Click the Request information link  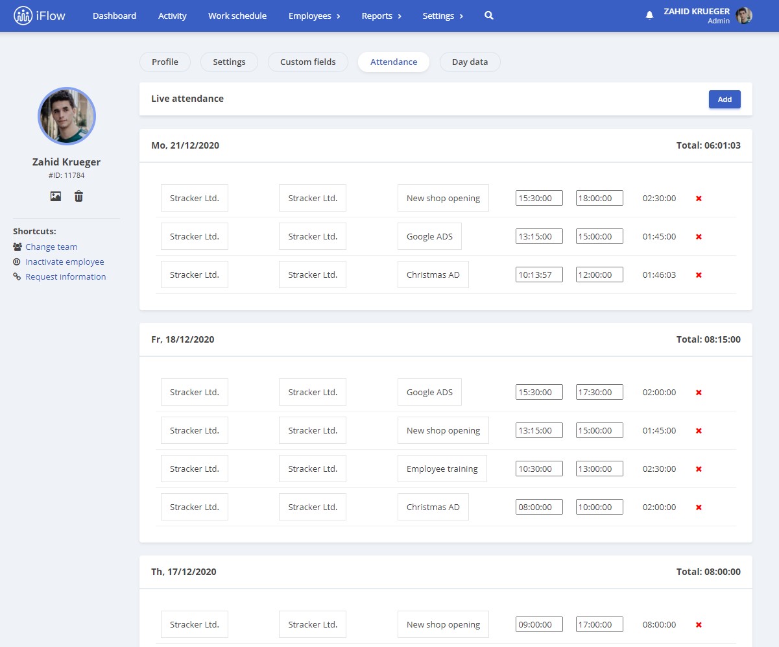tap(65, 277)
